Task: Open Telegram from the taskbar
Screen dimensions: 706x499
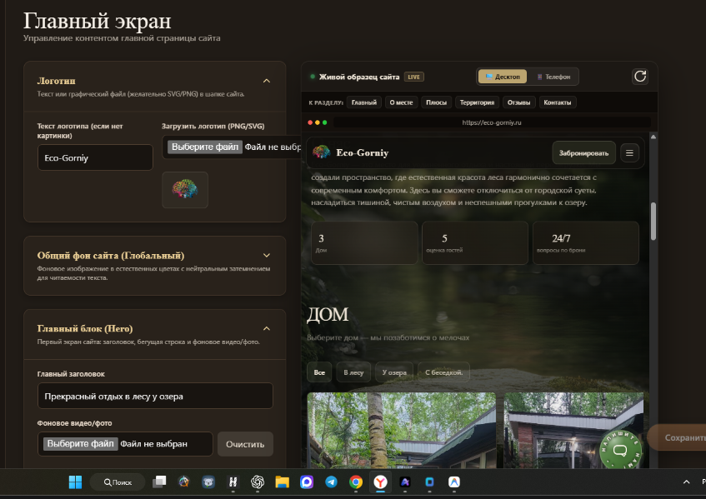Action: pyautogui.click(x=332, y=482)
